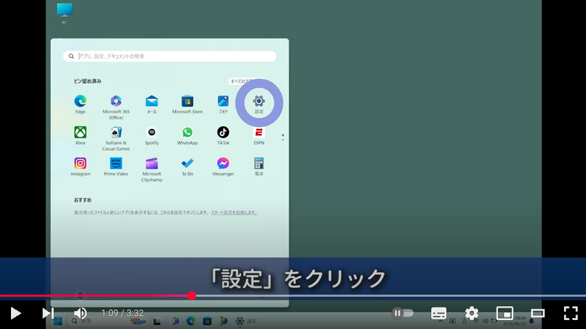Switch to miniplayer mode
The width and height of the screenshot is (586, 329).
click(505, 313)
